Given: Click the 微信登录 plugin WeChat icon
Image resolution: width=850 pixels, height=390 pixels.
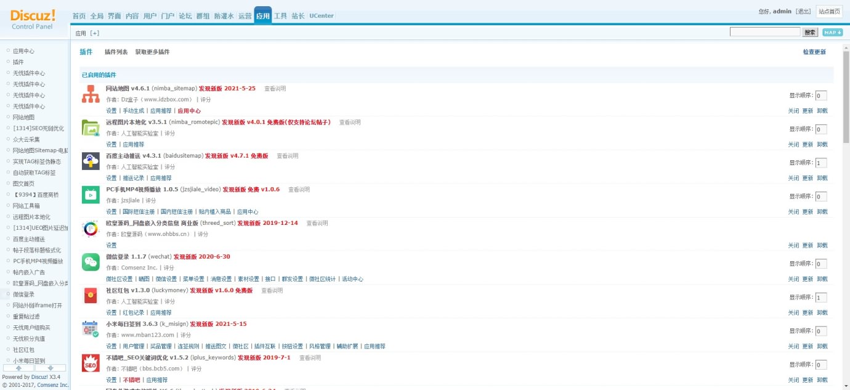Looking at the screenshot, I should click(91, 262).
